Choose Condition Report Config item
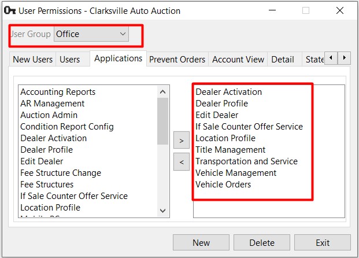This screenshot has height=258, width=359. pyautogui.click(x=66, y=127)
